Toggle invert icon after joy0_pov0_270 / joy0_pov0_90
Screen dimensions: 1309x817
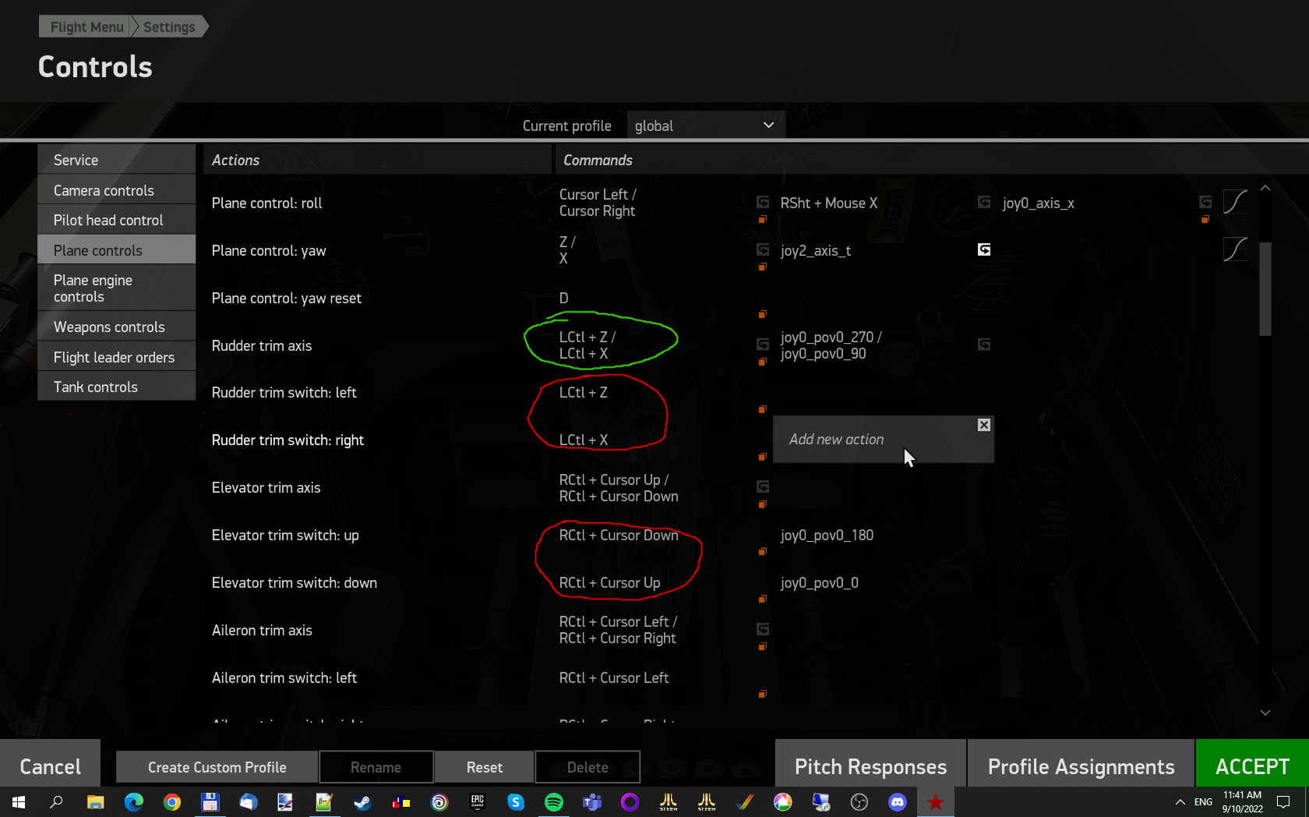[x=984, y=345]
